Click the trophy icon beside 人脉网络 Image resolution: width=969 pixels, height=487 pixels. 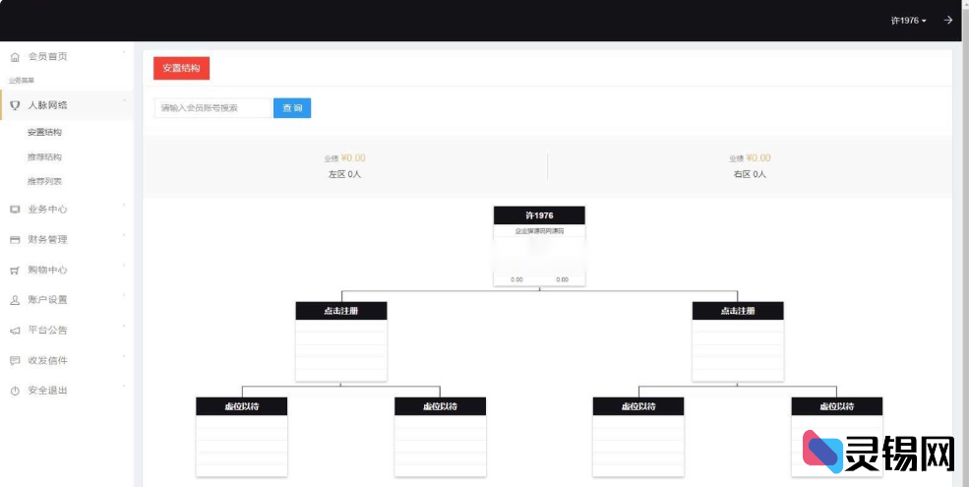(x=15, y=104)
